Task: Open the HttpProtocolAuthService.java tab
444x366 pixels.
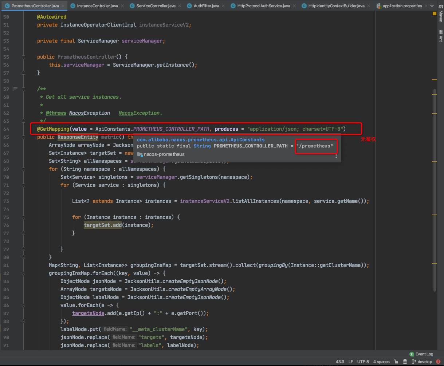Action: click(x=264, y=6)
